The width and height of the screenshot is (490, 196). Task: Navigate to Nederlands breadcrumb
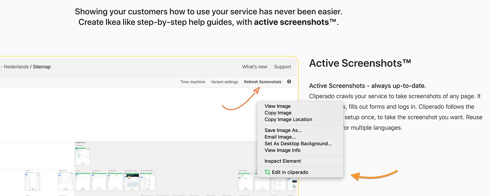(16, 67)
